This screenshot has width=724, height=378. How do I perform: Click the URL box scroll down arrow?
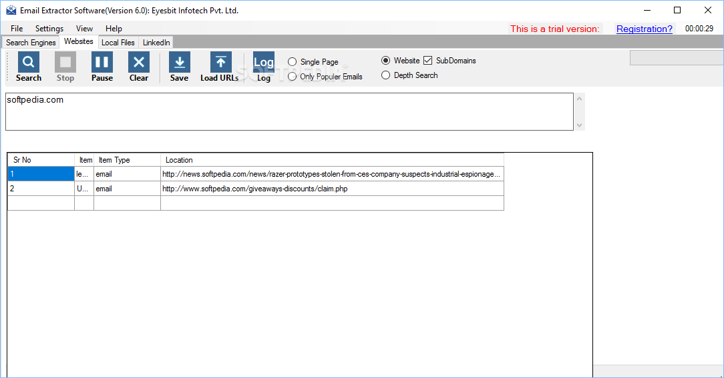pos(580,125)
